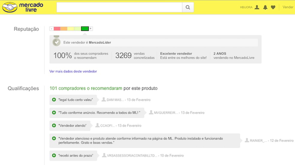Click the search magnifier button
This screenshot has width=295, height=165.
(x=188, y=7)
